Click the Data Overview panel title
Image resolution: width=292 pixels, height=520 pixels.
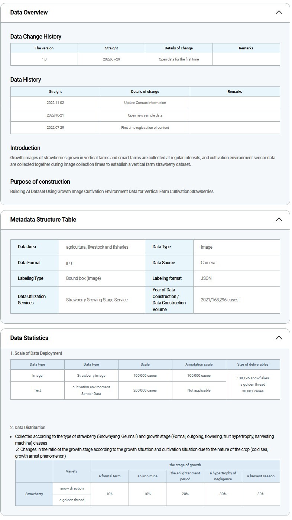(x=29, y=12)
